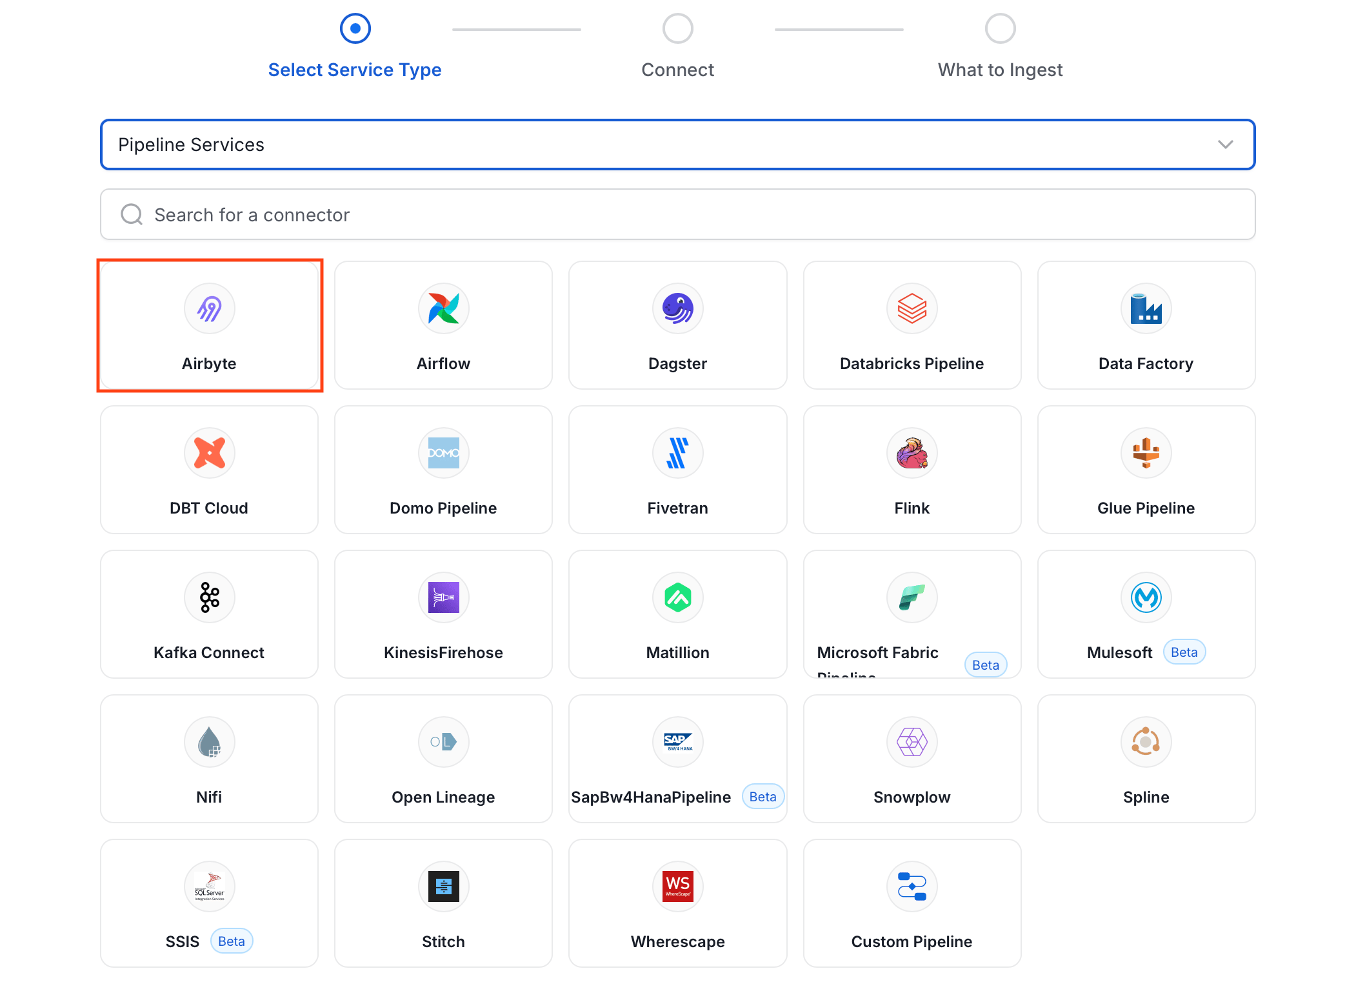
Task: Click the Databricks Pipeline label
Action: (x=912, y=363)
